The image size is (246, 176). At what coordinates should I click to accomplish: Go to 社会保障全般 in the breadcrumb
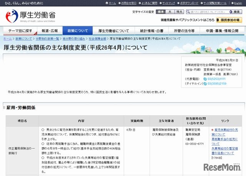97,38
